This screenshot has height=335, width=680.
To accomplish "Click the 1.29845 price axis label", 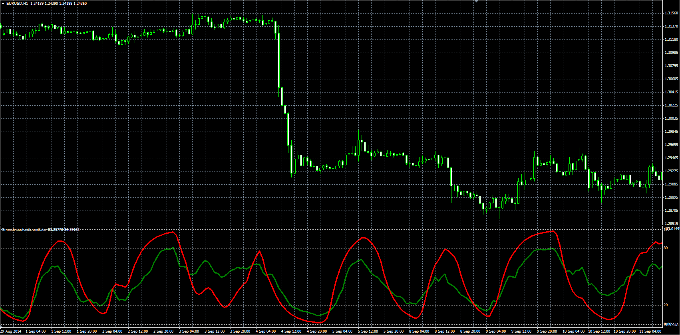I will 671,132.
